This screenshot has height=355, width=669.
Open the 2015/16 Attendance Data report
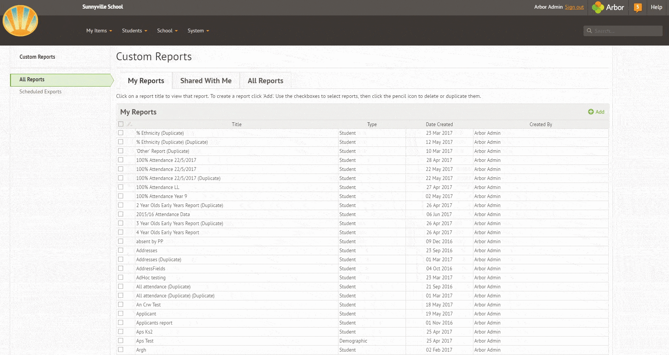tap(163, 214)
